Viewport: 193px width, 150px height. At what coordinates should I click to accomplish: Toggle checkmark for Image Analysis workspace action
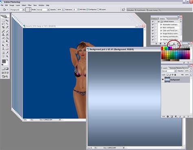pos(153,34)
